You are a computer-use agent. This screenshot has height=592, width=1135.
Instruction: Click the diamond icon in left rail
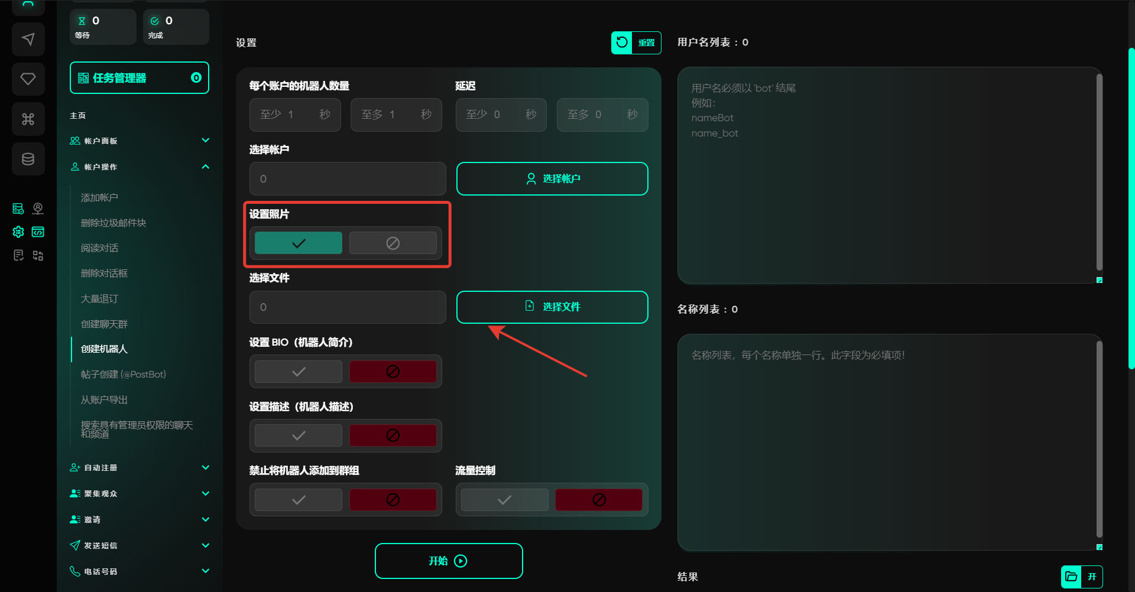click(x=28, y=79)
